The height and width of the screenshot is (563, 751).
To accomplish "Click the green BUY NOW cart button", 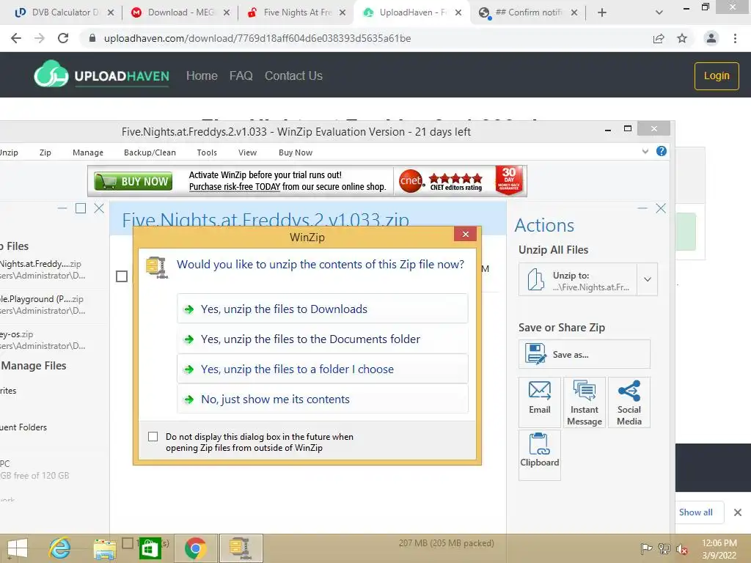I will click(x=133, y=182).
